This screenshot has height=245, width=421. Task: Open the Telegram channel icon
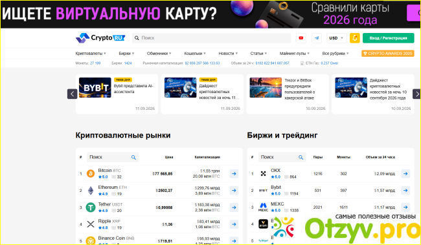click(x=317, y=38)
